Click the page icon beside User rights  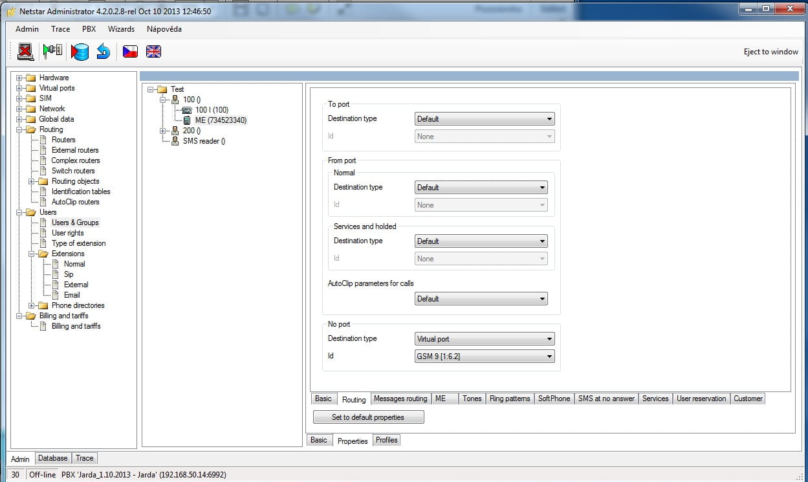[x=43, y=233]
